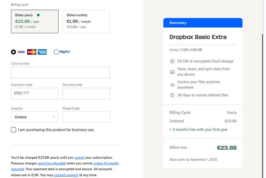Focus the Expiration date MM/YY field
Image resolution: width=266 pixels, height=178 pixels.
pyautogui.click(x=35, y=94)
